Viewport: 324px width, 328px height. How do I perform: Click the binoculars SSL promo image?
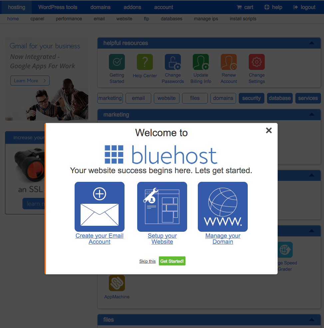point(30,165)
